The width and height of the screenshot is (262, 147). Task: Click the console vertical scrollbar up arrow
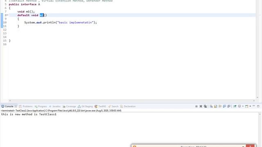click(260, 114)
